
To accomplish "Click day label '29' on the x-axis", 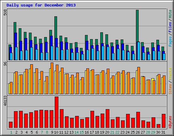I will (x=153, y=132).
